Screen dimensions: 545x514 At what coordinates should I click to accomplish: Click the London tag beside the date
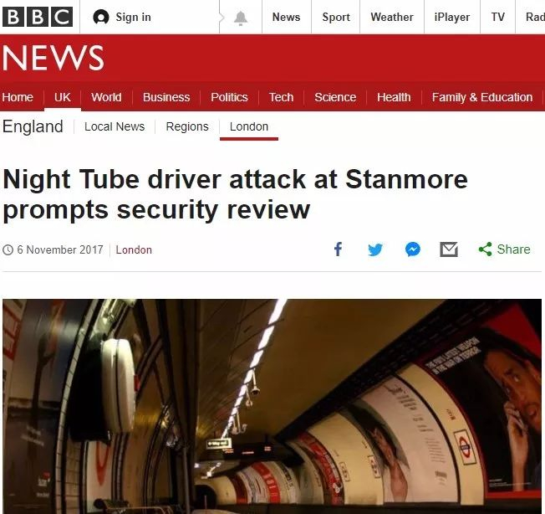pos(134,249)
